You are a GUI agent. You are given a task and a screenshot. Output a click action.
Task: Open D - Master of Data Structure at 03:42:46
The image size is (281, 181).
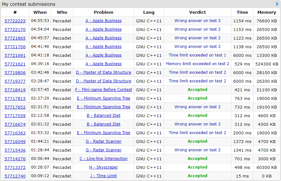point(103,72)
